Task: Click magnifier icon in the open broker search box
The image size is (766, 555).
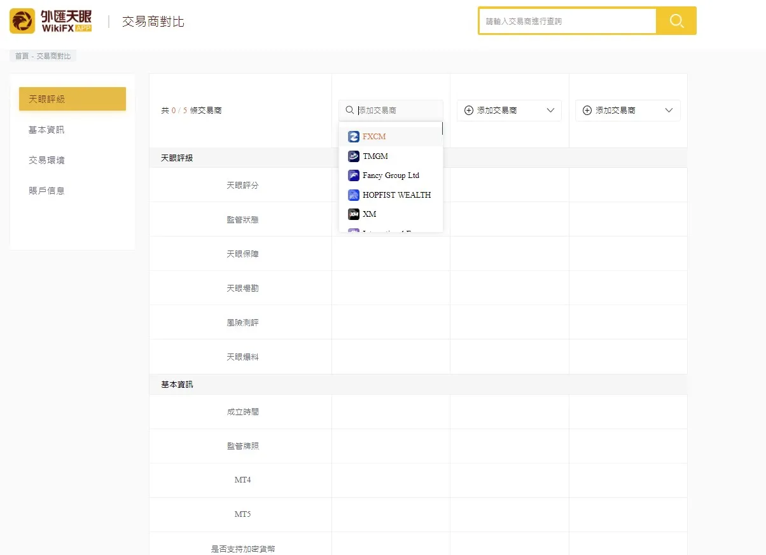Action: 349,110
